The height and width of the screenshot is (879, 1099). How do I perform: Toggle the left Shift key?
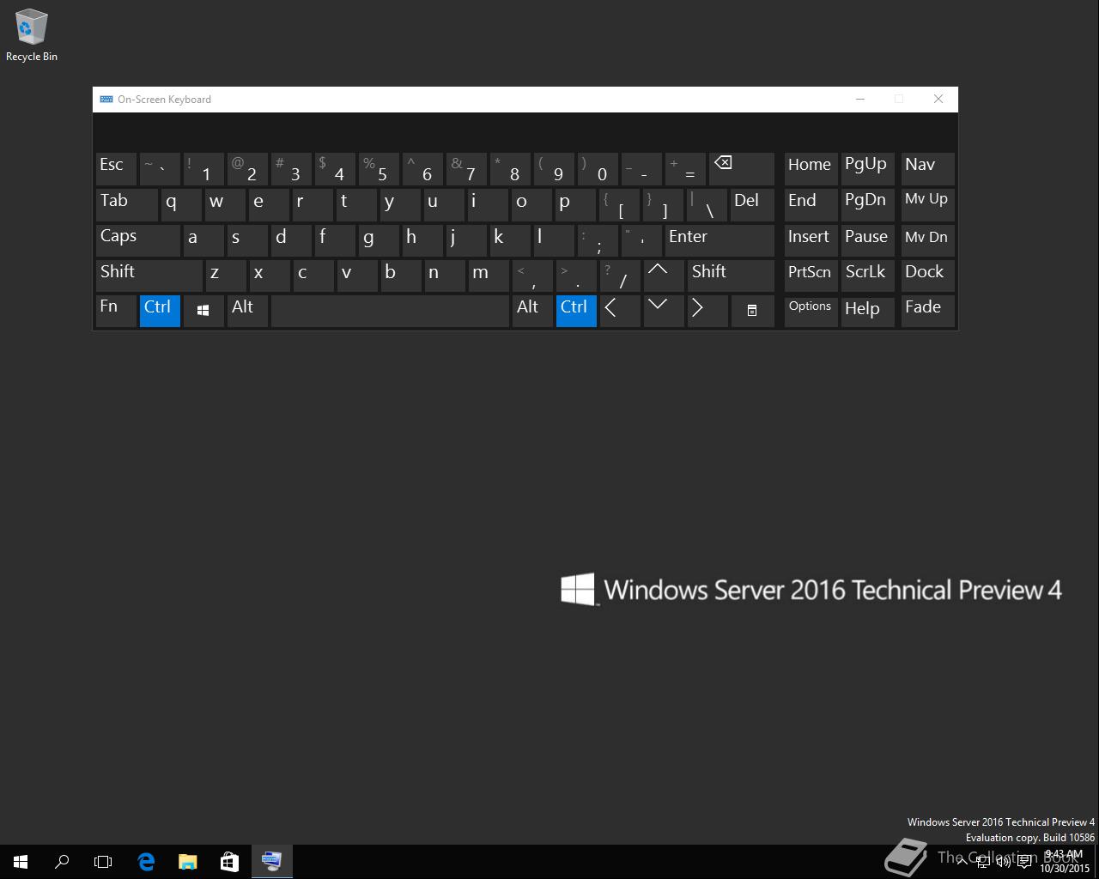(149, 276)
